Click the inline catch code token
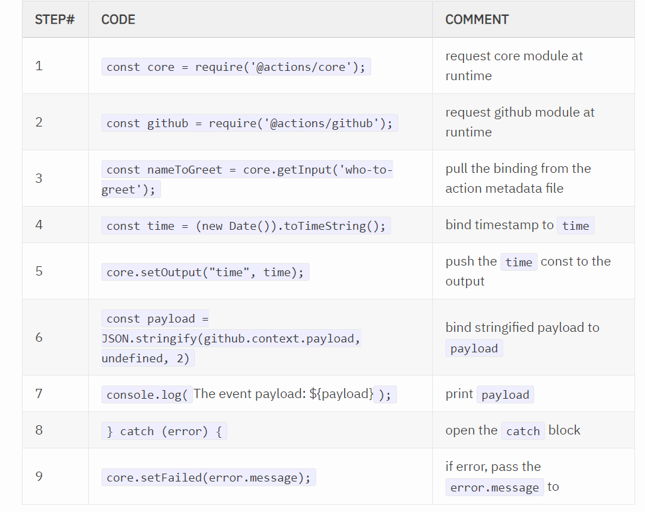 tap(522, 431)
